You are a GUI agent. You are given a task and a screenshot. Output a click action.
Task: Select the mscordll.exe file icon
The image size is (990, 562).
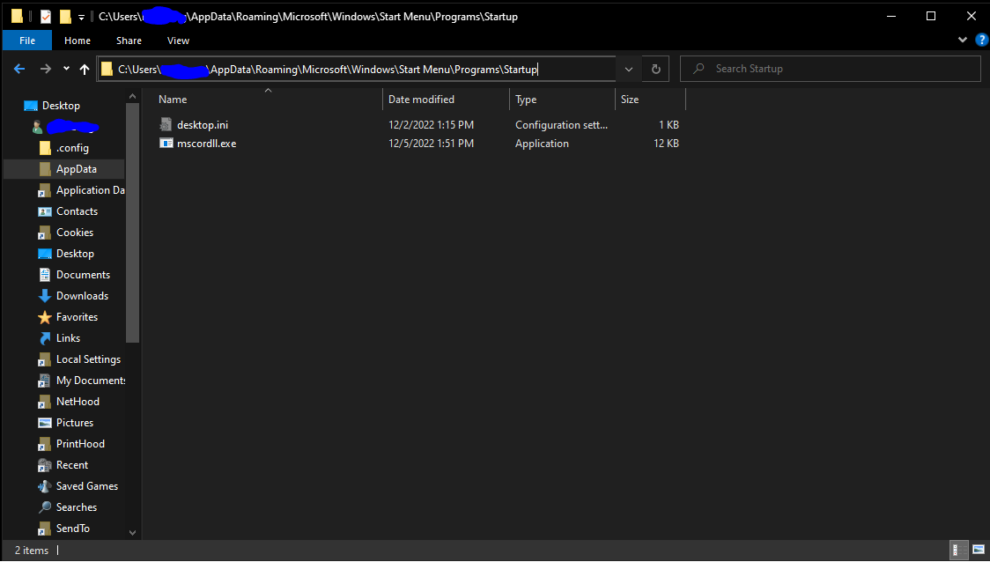click(166, 144)
